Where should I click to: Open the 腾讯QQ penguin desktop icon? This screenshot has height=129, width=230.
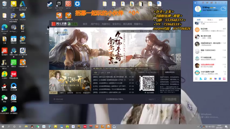5,87
